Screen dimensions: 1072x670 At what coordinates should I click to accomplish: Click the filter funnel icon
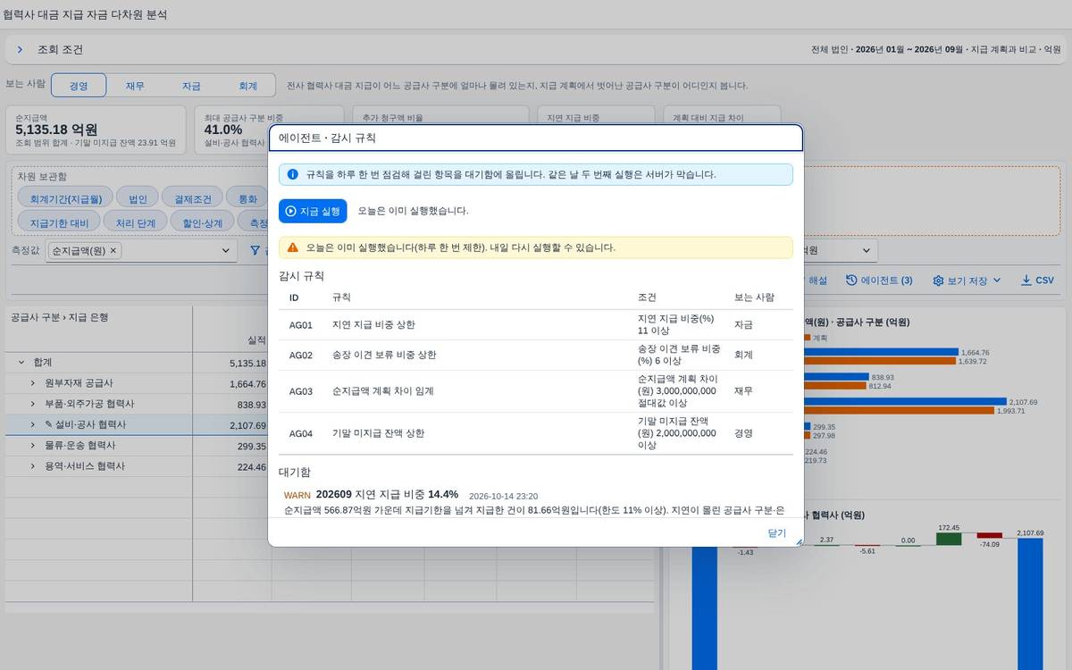(x=255, y=251)
